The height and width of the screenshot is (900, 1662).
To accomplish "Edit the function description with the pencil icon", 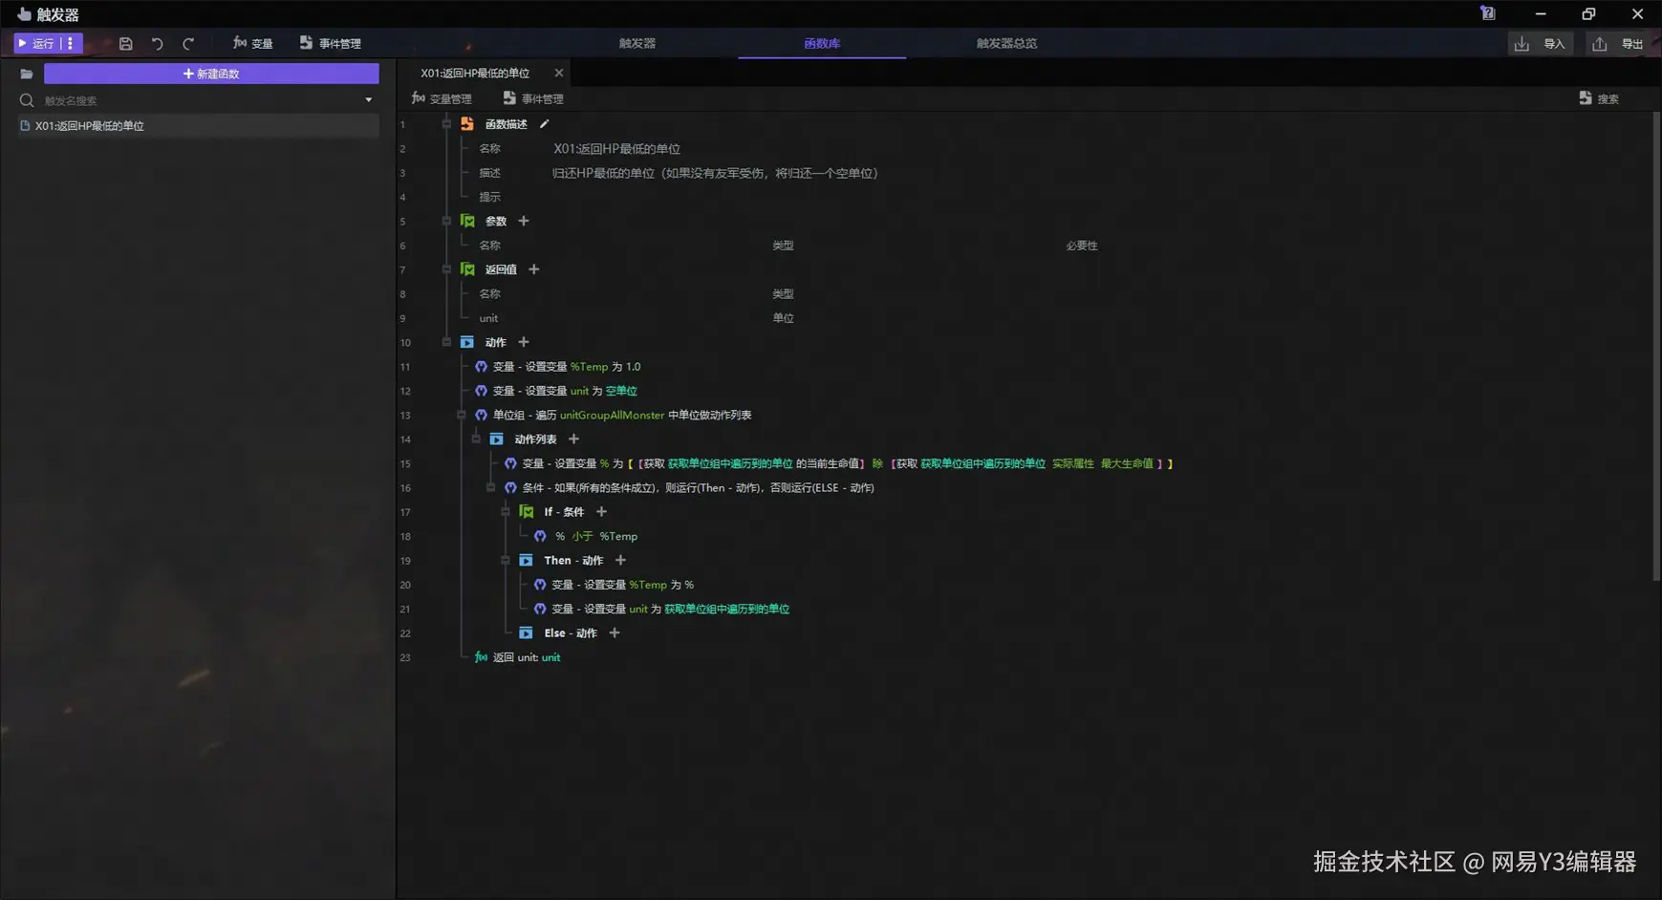I will (x=545, y=124).
